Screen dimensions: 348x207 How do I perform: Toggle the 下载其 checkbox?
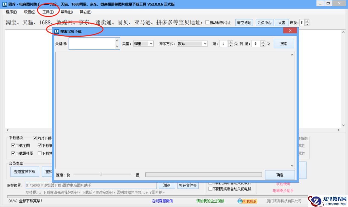[39, 153]
